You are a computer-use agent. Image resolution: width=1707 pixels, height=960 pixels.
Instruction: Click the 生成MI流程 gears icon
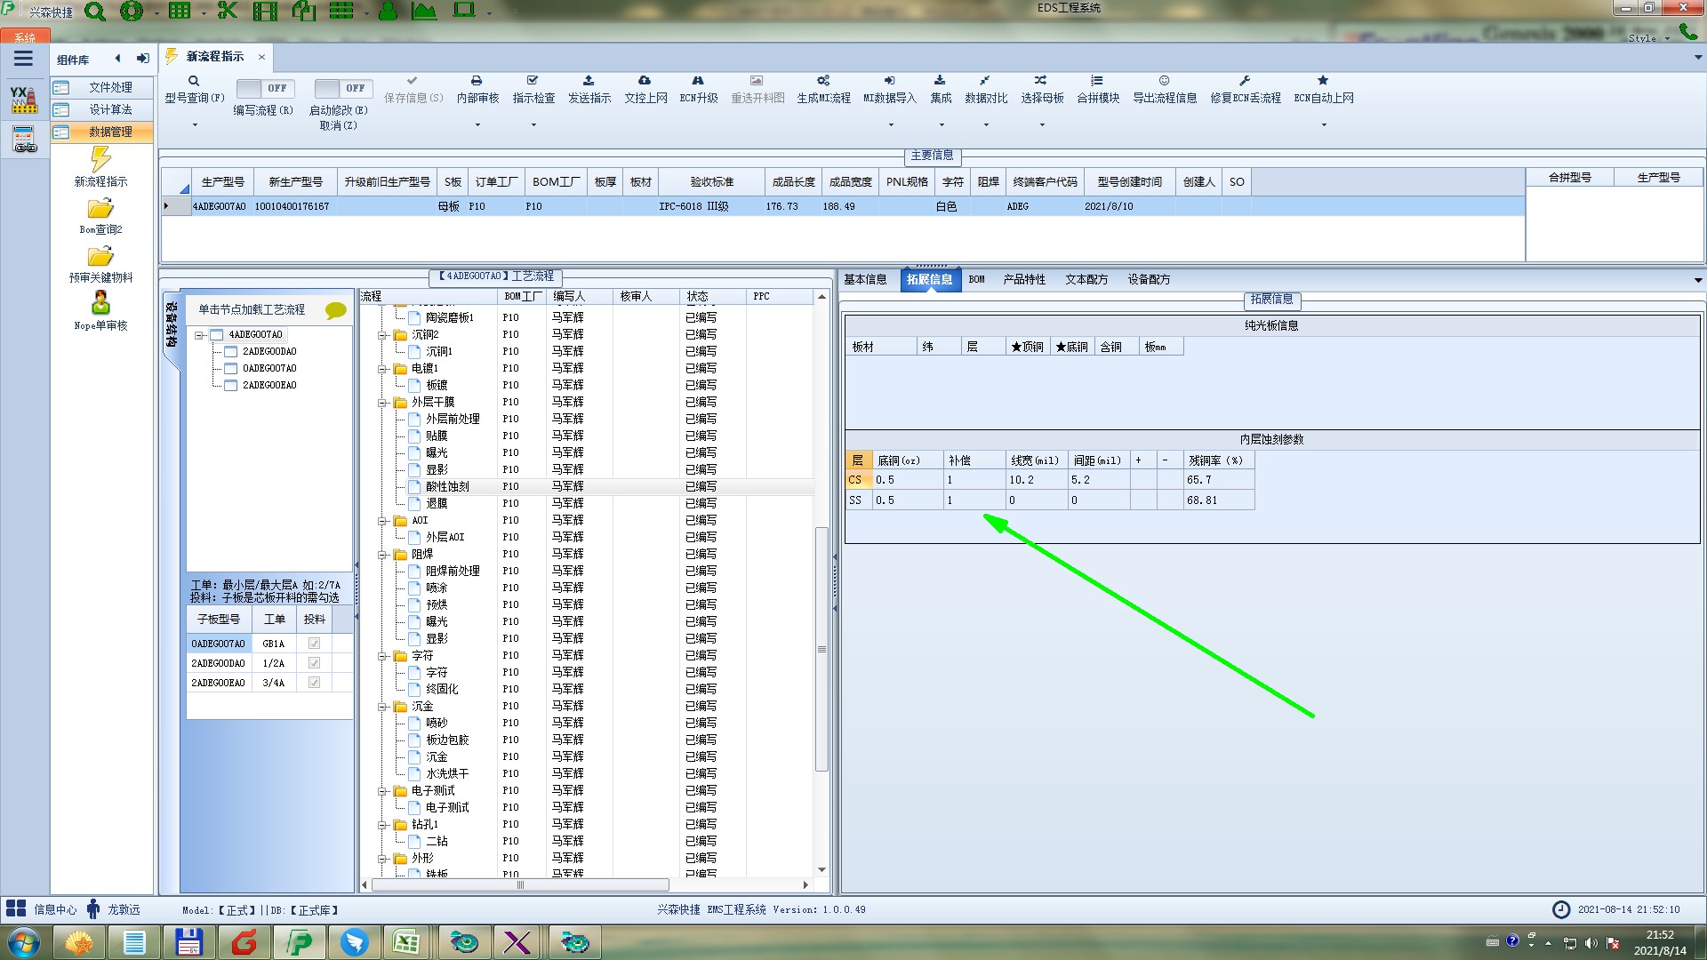[823, 81]
